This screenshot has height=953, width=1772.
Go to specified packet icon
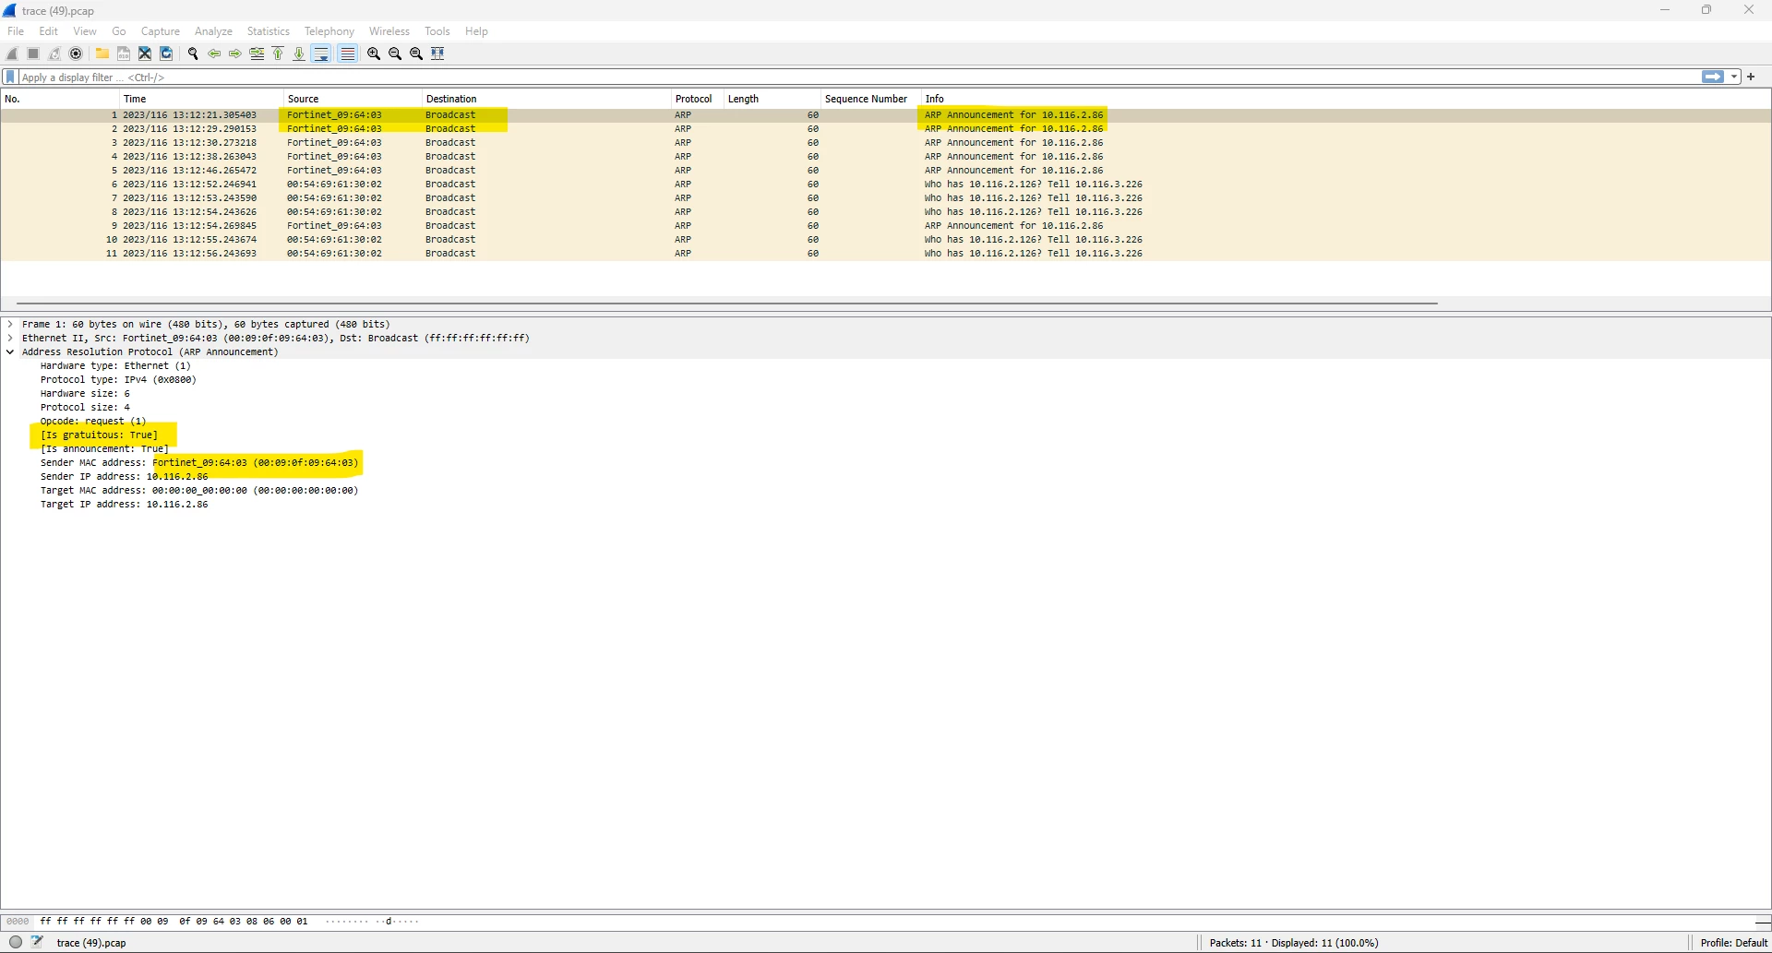[257, 54]
